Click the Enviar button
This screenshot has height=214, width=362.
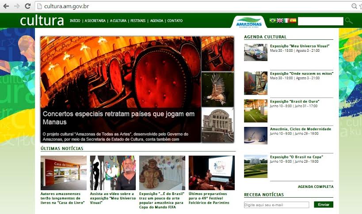(324, 205)
